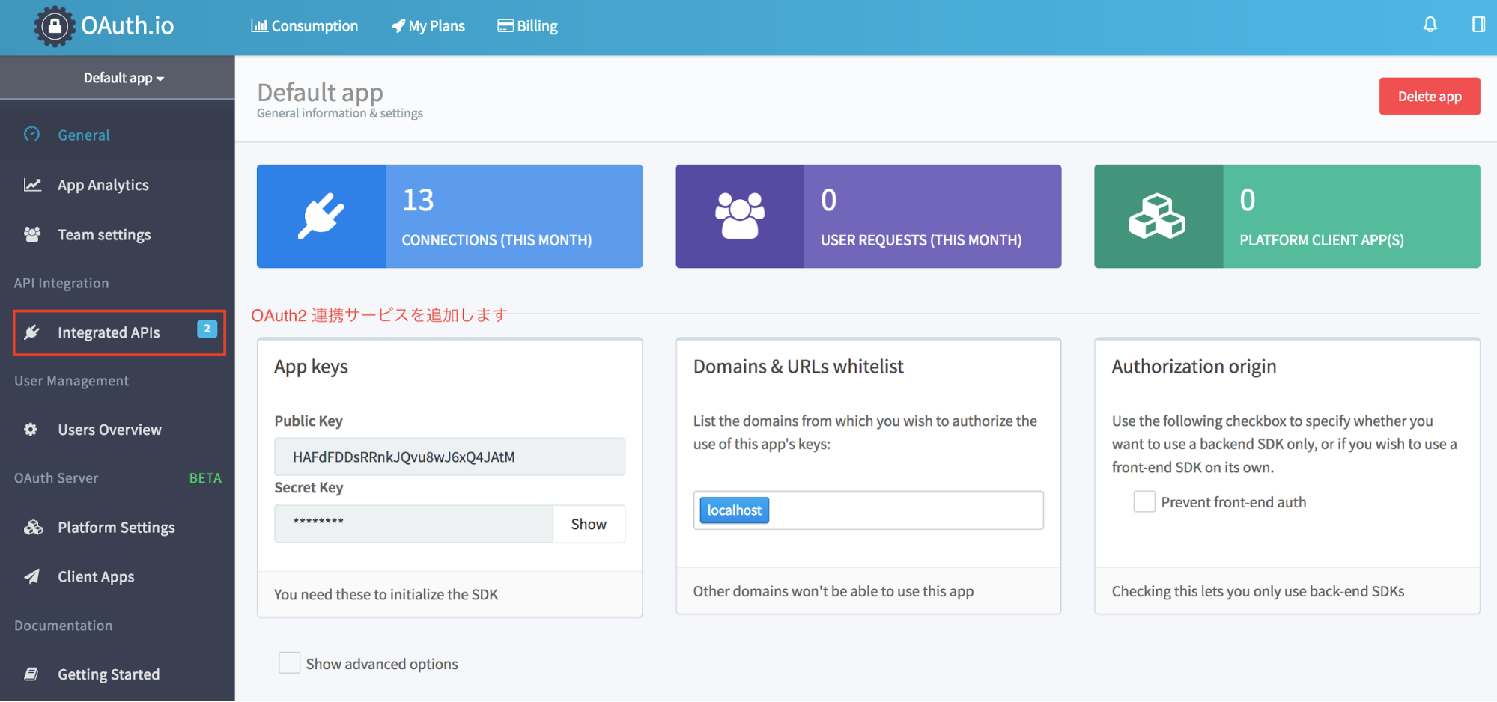
Task: Click the domains whitelist input field
Action: 869,510
